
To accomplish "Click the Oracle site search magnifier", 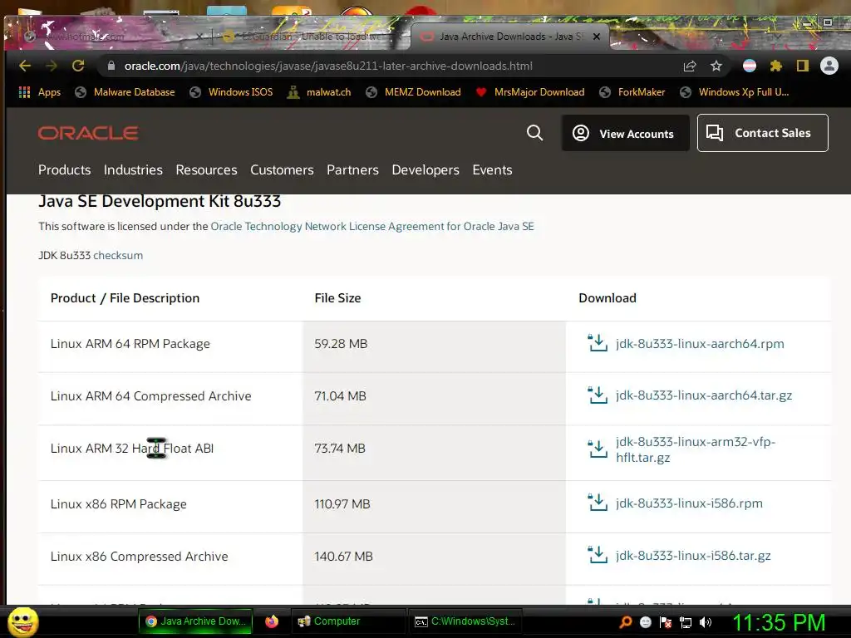I will (534, 133).
